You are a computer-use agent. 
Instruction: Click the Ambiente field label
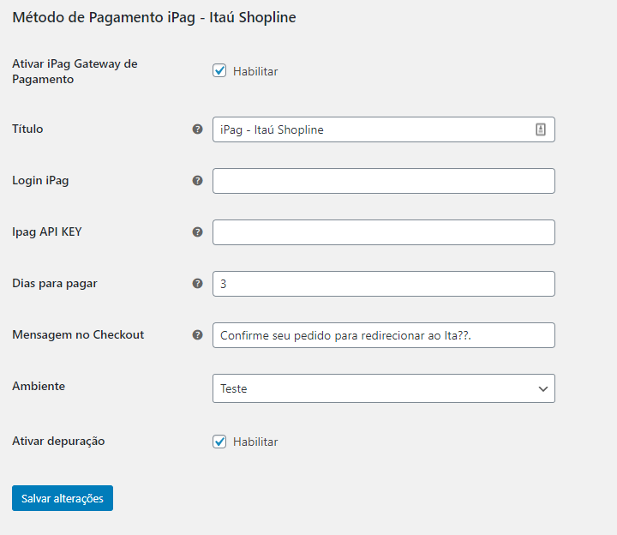[39, 386]
